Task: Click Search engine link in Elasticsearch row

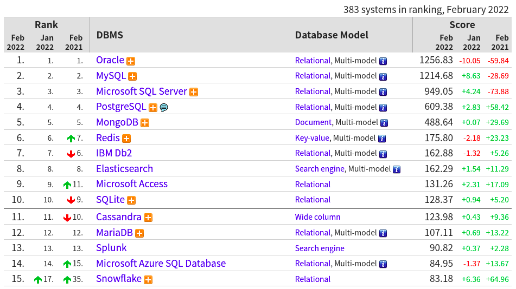Action: point(320,169)
